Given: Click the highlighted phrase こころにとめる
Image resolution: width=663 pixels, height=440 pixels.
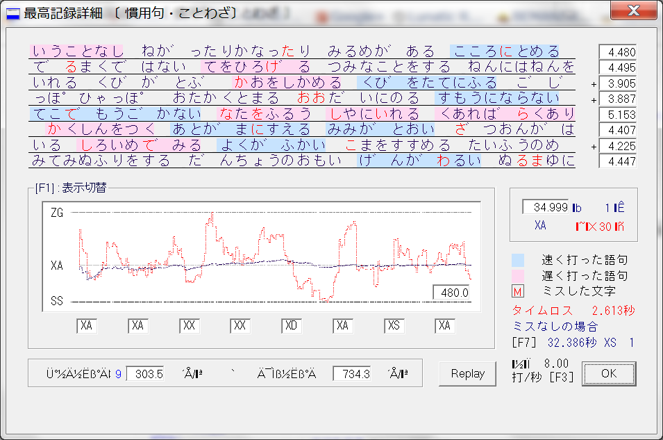Looking at the screenshot, I should (x=506, y=51).
